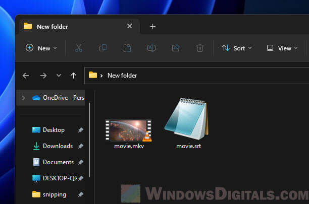Open Desktop in quick access
The image size is (309, 204).
pos(48,130)
